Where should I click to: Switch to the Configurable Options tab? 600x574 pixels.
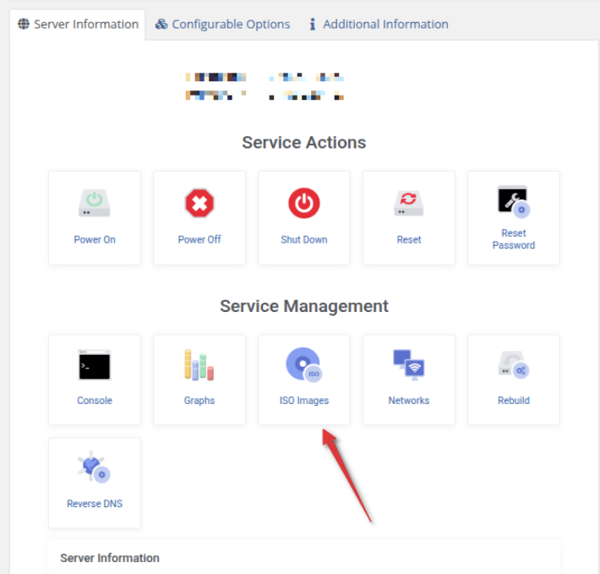click(x=222, y=25)
